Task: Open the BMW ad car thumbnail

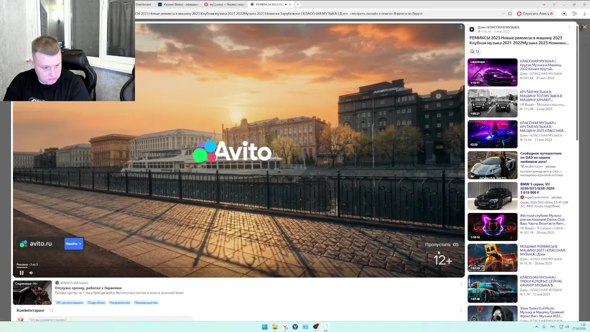Action: click(x=492, y=196)
